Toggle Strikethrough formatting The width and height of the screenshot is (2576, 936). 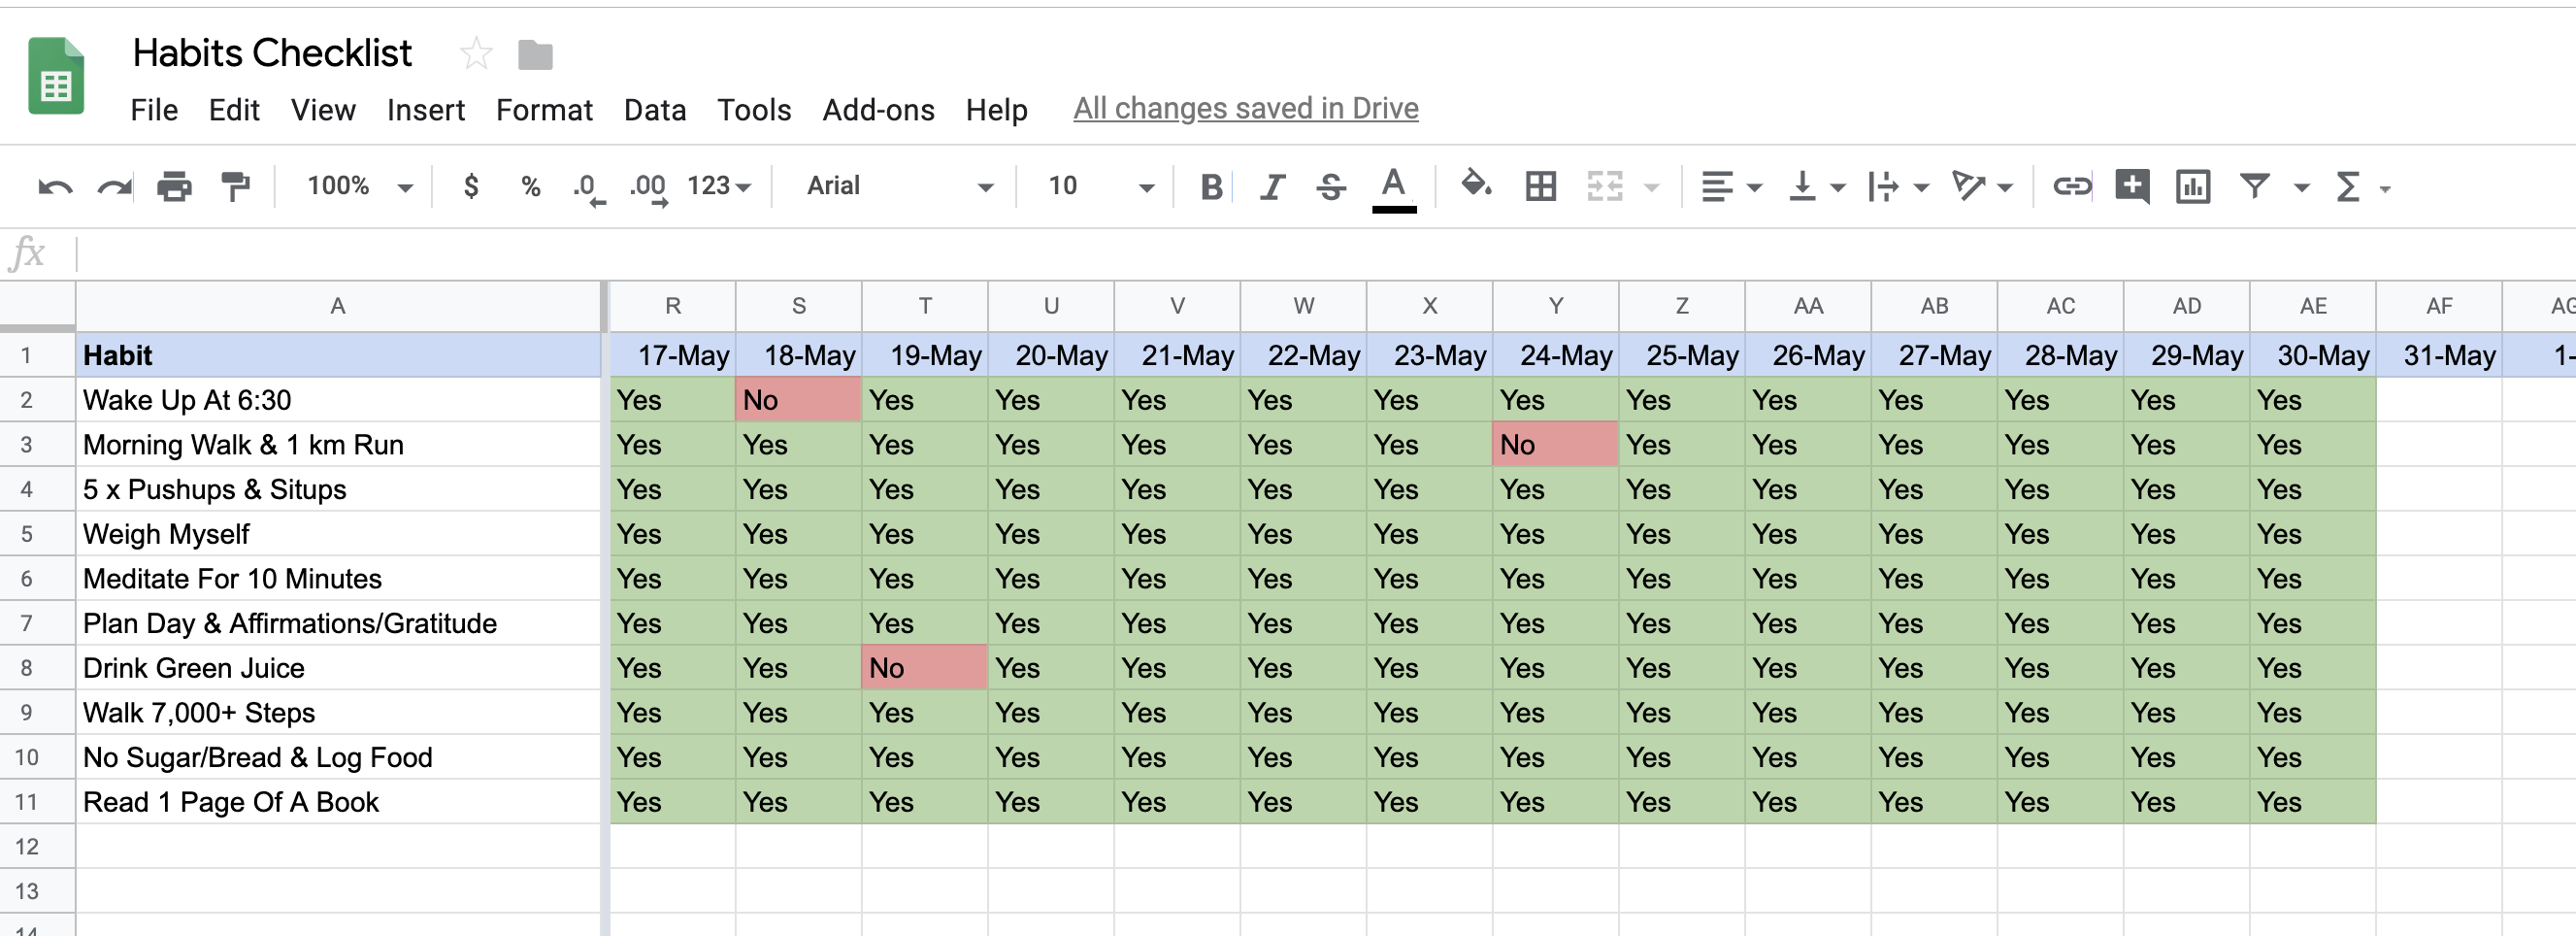[1331, 186]
